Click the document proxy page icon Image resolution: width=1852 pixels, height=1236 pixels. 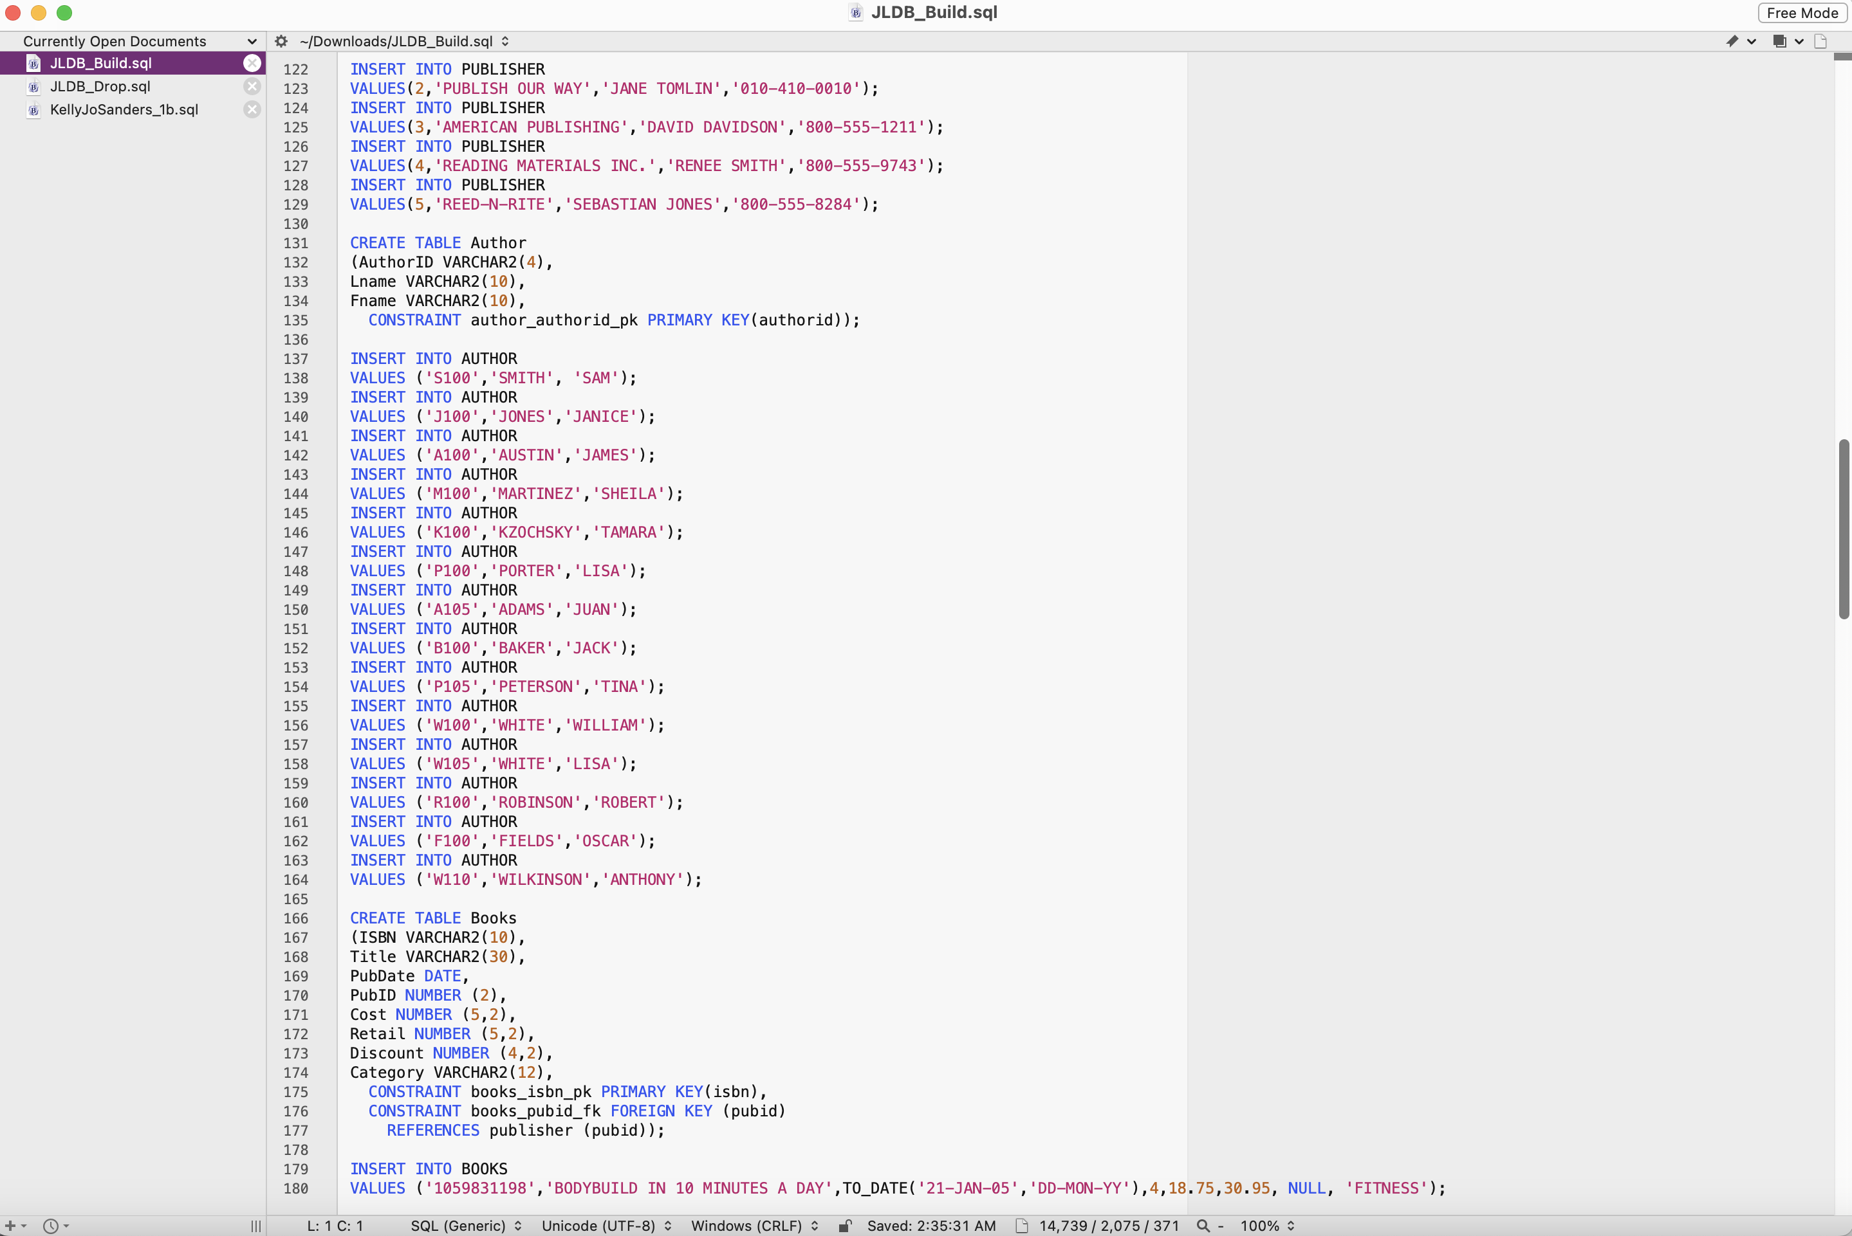pos(1820,41)
